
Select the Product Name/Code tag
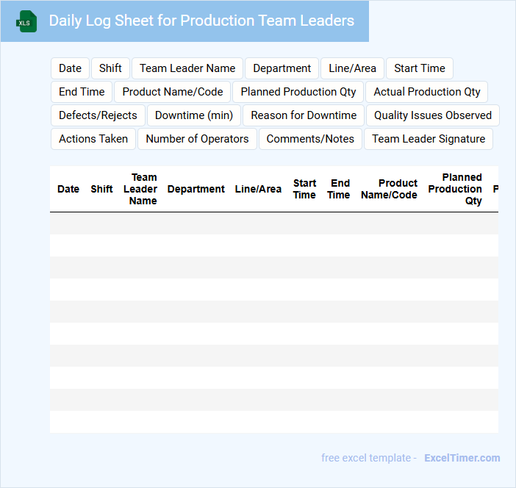[x=173, y=92]
